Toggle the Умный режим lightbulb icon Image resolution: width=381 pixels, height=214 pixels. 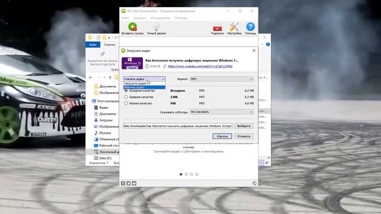pyautogui.click(x=156, y=27)
